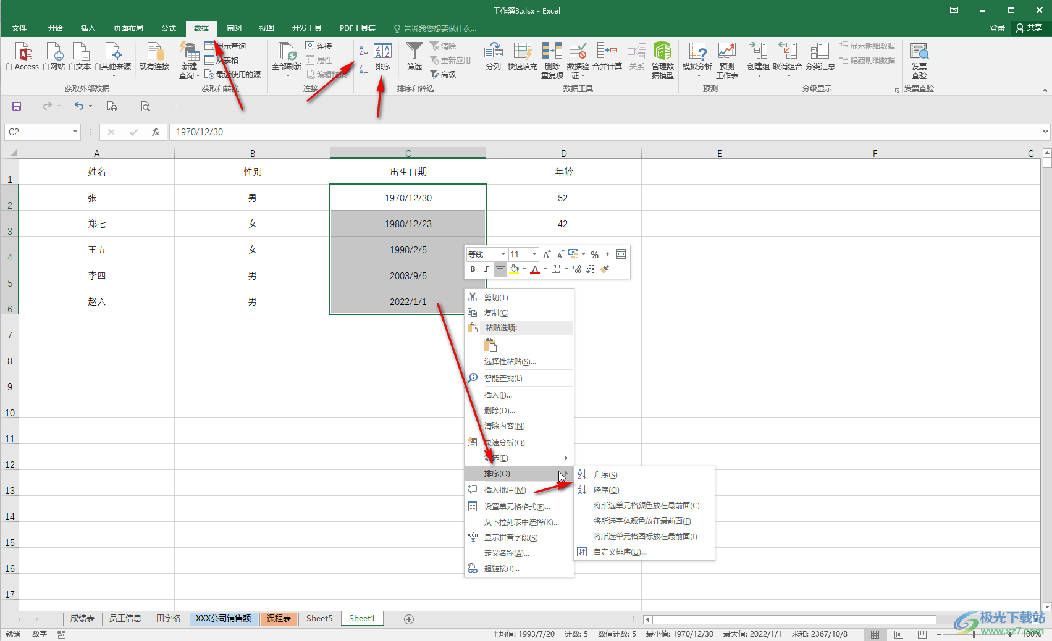1052x641 pixels.
Task: Open Text to Columns (分列)
Action: tap(494, 57)
